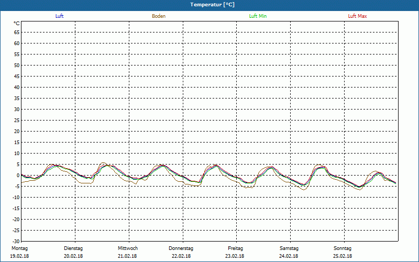Screen dimensions: 419x262
Task: Click the 50 y-axis value
Action: [17, 65]
